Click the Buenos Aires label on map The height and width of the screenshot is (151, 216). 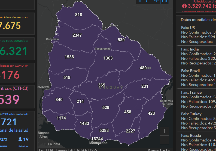(x=44, y=135)
